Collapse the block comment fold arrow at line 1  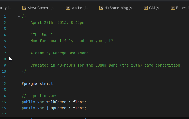[19, 16]
